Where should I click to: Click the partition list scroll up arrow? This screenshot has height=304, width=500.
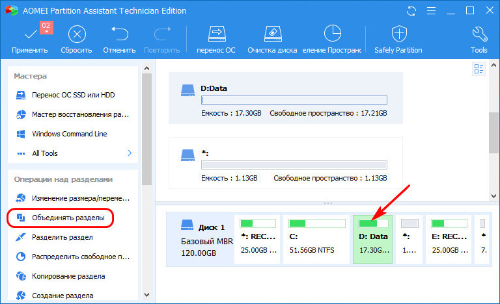point(494,65)
